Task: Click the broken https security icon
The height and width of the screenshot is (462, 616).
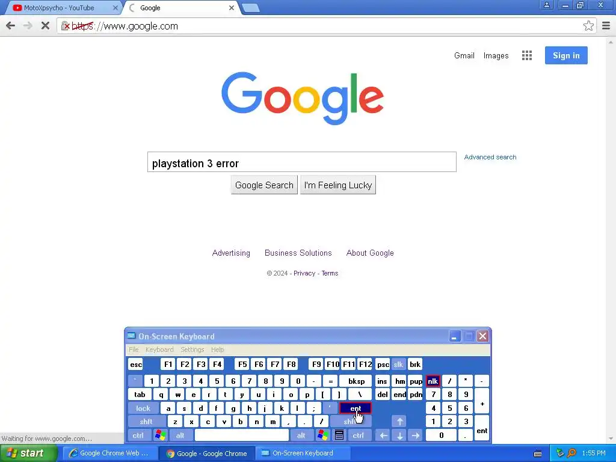Action: tap(66, 26)
